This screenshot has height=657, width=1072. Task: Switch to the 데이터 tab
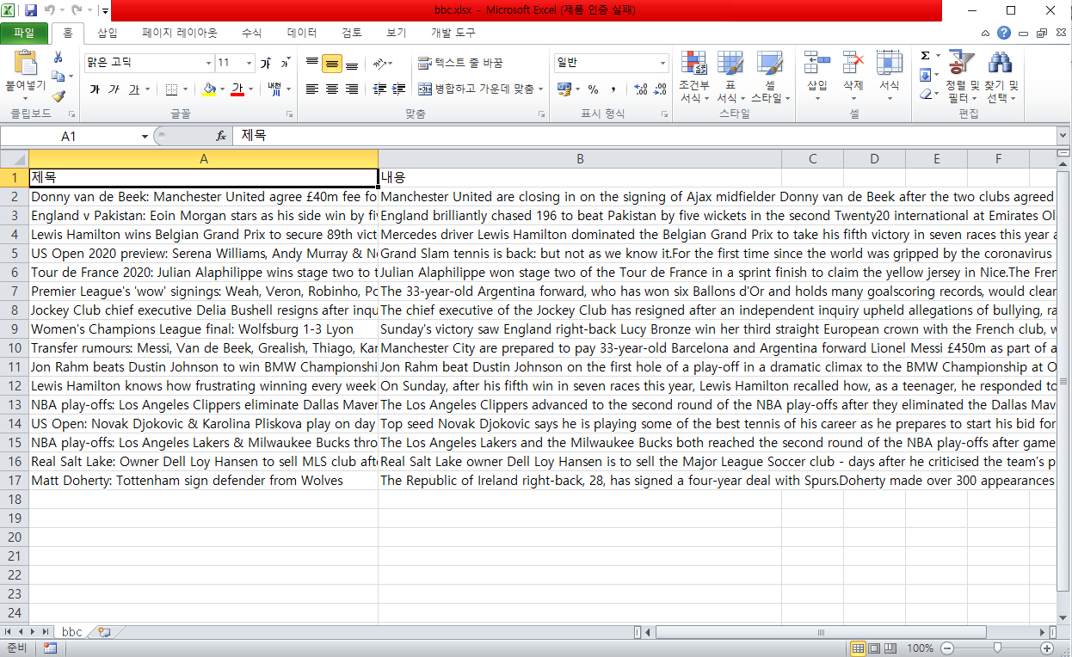coord(302,33)
